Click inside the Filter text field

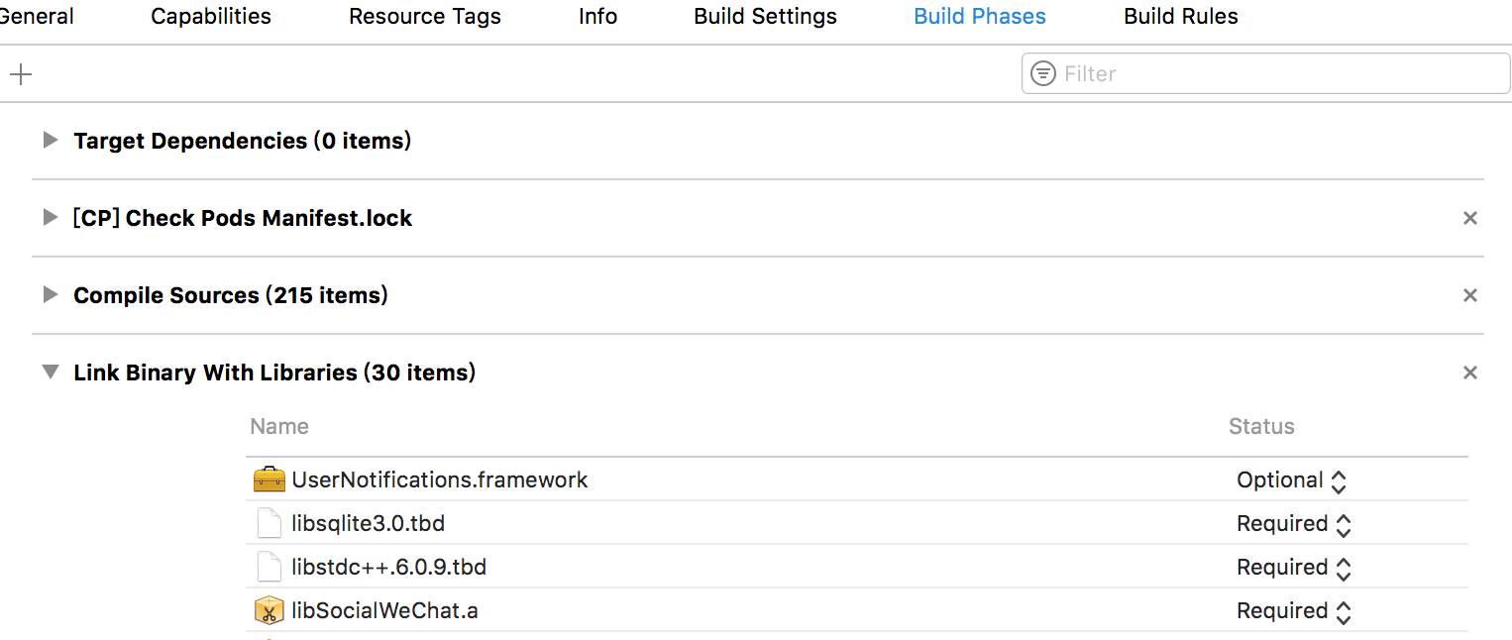point(1278,74)
